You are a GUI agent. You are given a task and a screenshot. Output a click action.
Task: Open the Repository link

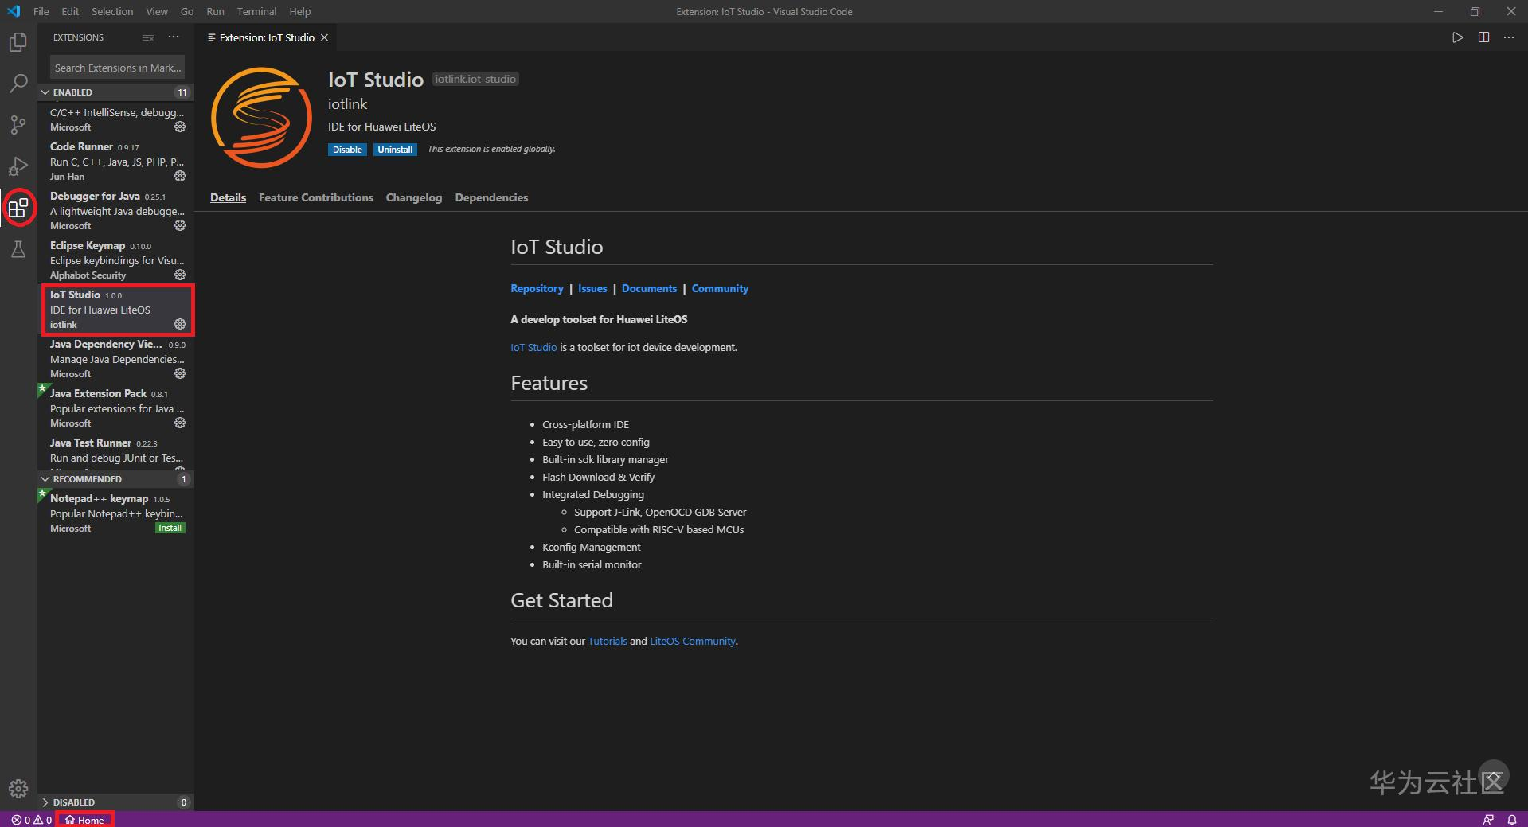coord(537,288)
